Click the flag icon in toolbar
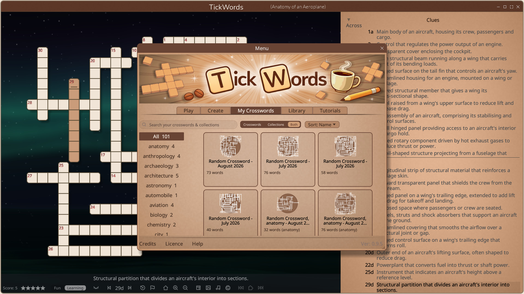 tap(153, 288)
